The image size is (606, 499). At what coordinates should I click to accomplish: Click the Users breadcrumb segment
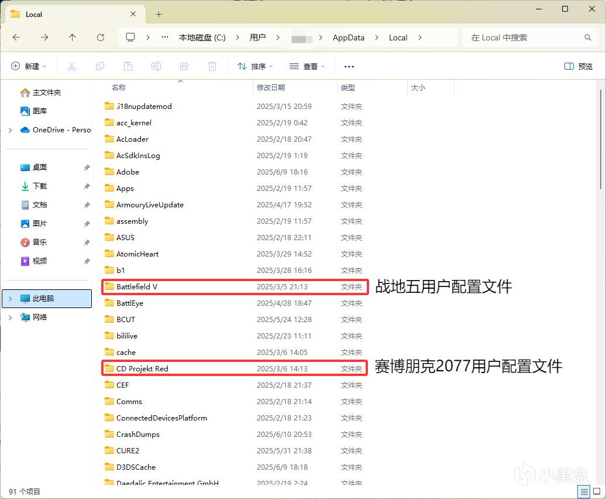(x=257, y=37)
